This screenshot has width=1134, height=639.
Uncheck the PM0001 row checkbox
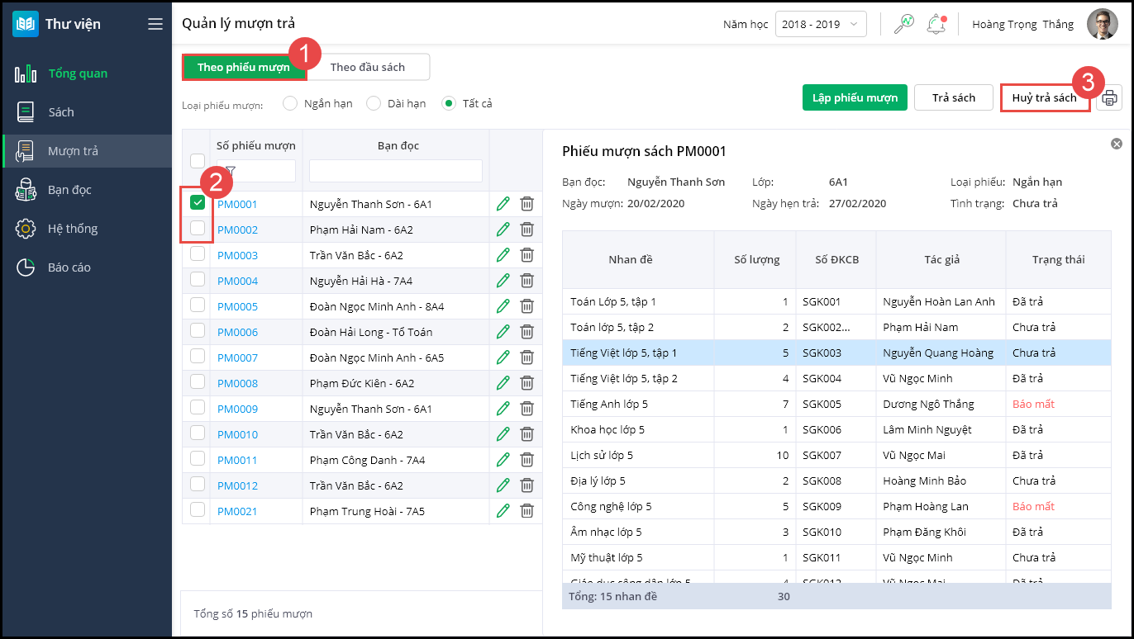point(198,203)
